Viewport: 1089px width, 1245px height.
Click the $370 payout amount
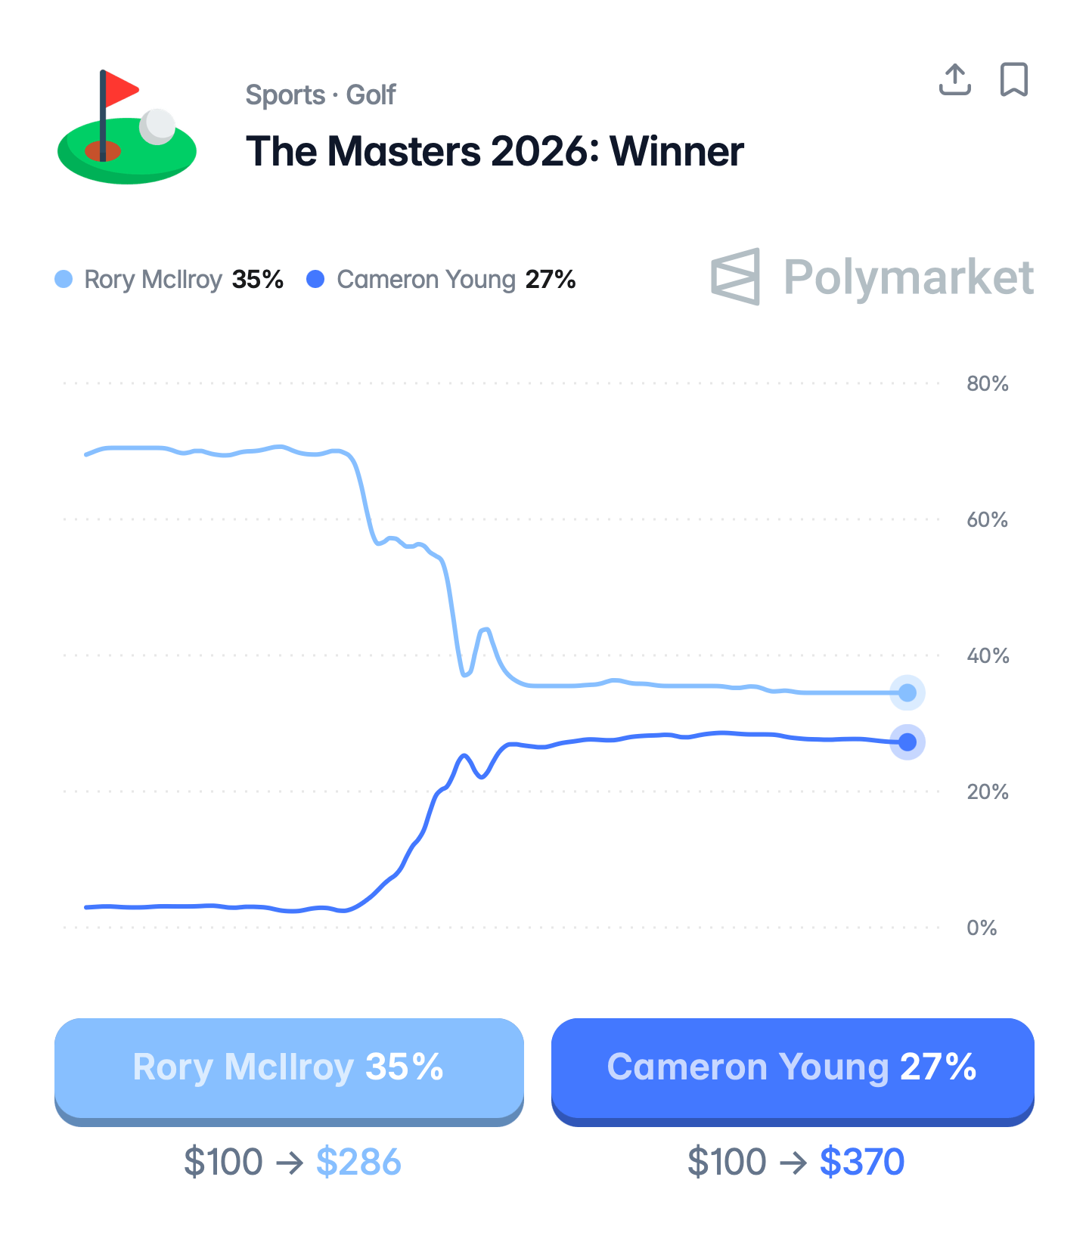coord(862,1162)
